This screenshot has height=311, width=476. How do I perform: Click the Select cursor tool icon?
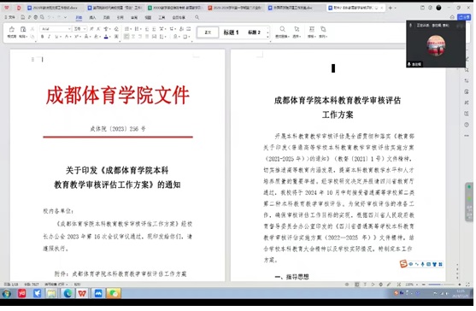pyautogui.click(x=297, y=29)
